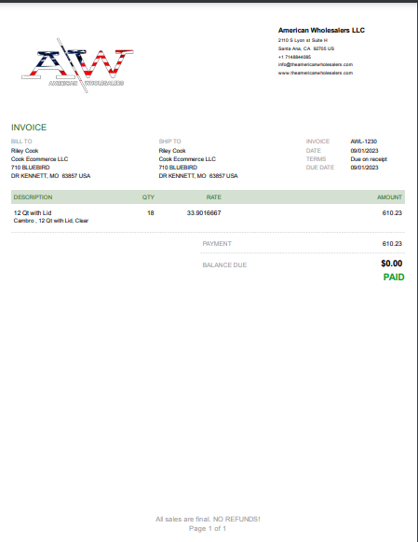Image resolution: width=418 pixels, height=542 pixels.
Task: Click the All sales are final footer note
Action: [208, 520]
